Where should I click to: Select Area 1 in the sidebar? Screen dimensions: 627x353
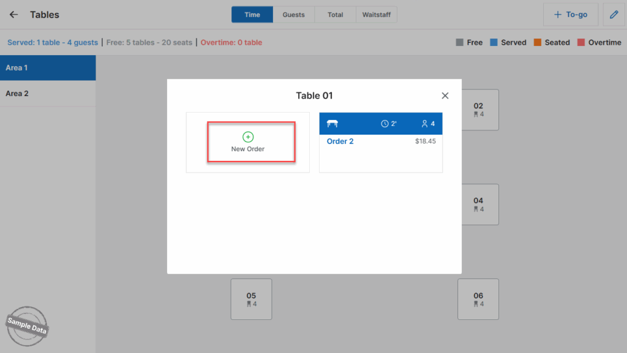click(48, 68)
